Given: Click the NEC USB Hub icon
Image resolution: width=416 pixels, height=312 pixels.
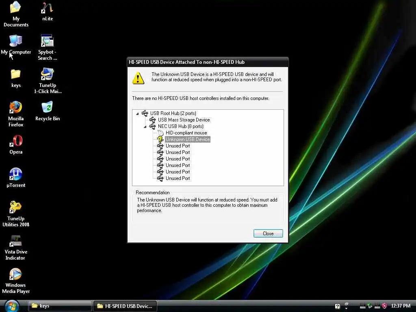Looking at the screenshot, I should tap(153, 126).
